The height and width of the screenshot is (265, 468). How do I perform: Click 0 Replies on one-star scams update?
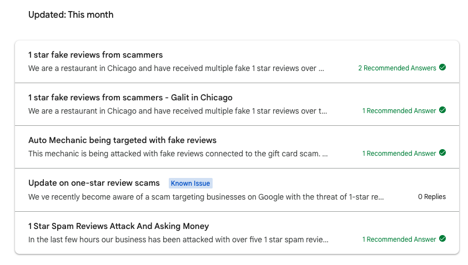point(432,197)
